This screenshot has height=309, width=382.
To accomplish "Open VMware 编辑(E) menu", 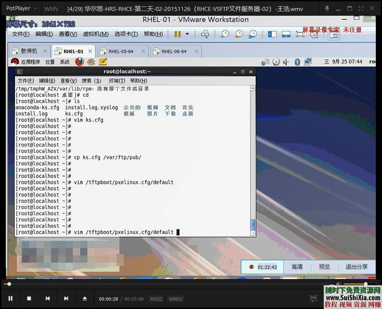I will [x=44, y=34].
